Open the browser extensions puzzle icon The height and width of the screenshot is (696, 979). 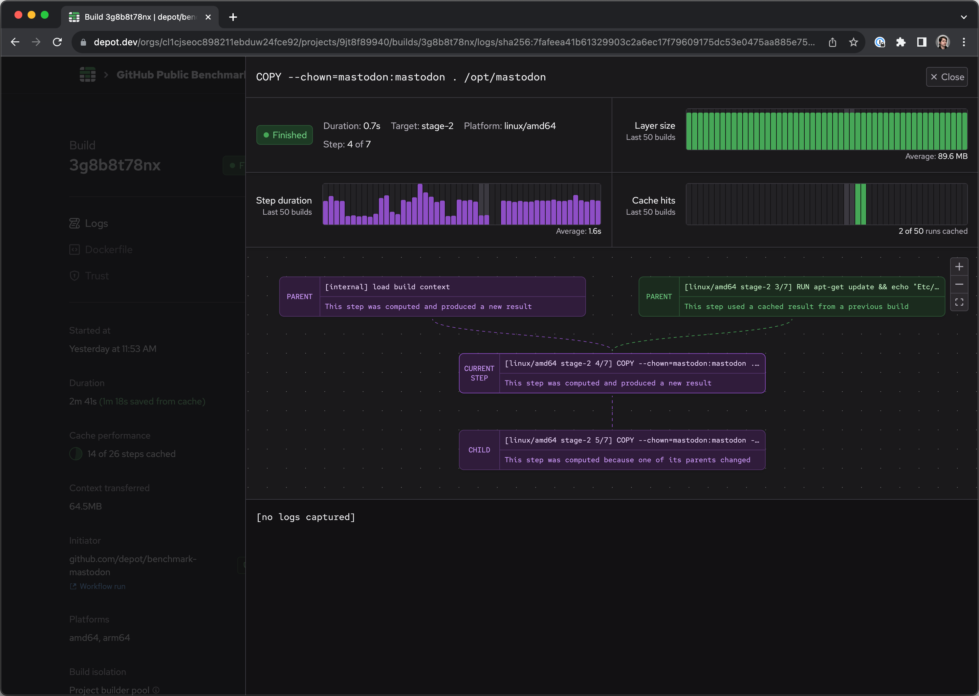(x=901, y=42)
